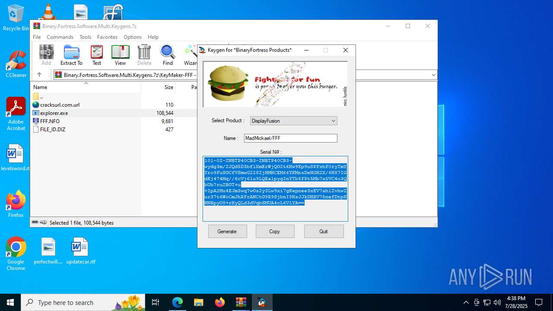Expand the WinRAR address path dropdown

[433, 75]
